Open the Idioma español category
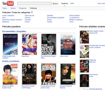Screen dimensions: 105x90 click(74, 15)
